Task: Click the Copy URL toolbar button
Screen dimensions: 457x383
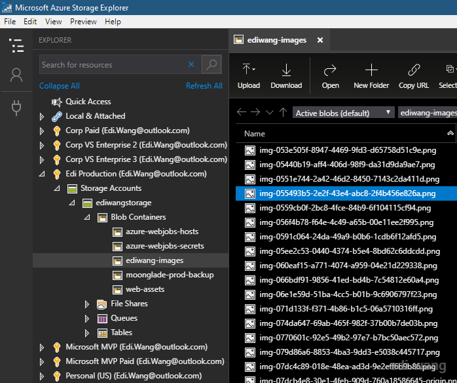Action: coord(414,76)
